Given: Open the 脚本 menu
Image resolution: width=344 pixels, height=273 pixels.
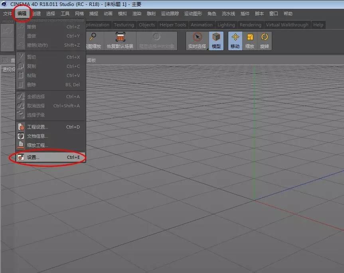Looking at the screenshot, I should 259,14.
